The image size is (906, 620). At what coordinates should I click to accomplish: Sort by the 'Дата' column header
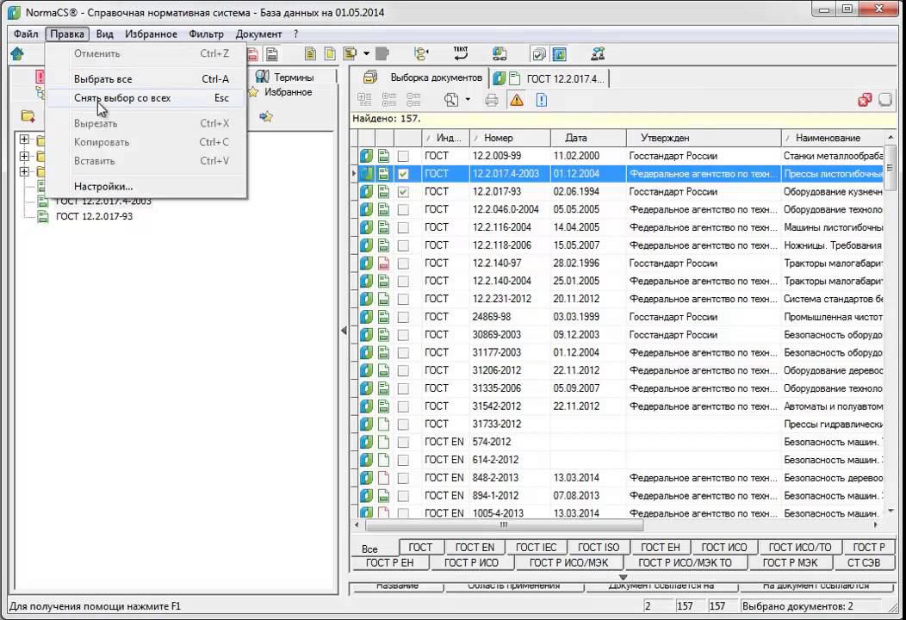[x=575, y=138]
